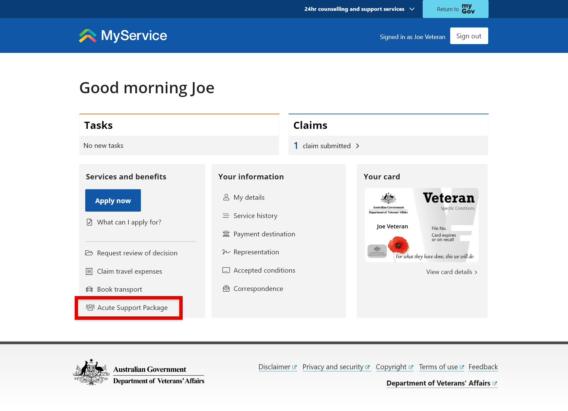
Task: Click the receipt icon beside Claim travel expenses
Action: point(89,271)
